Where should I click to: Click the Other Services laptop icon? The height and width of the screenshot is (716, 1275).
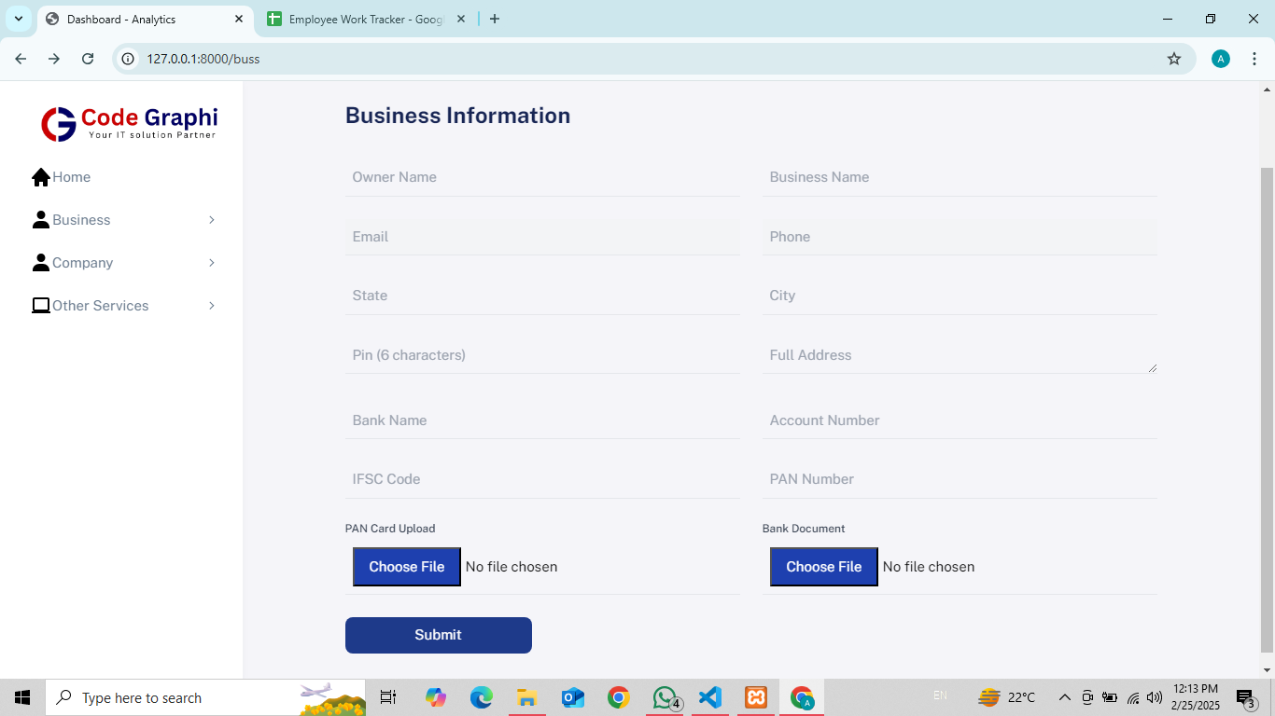click(40, 306)
